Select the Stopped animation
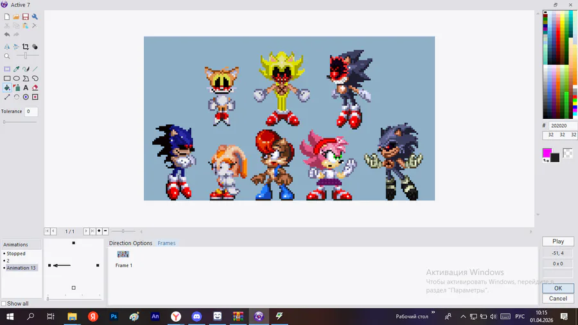This screenshot has height=325, width=578. click(16, 254)
